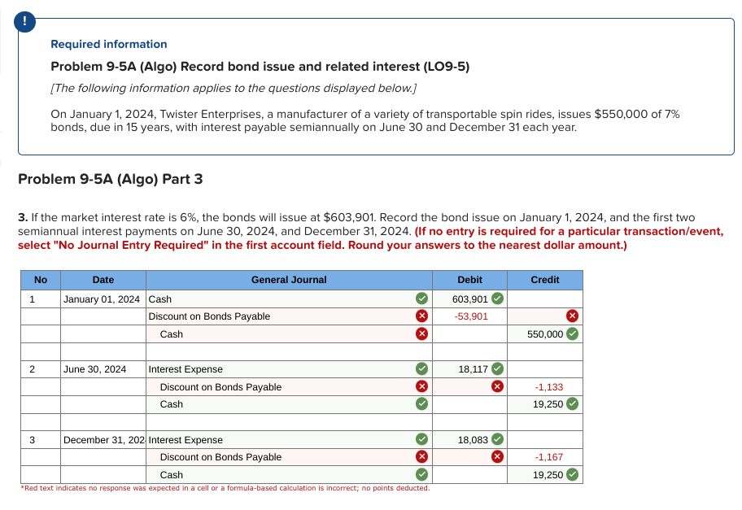742x510 pixels.
Task: Select the General Journal column header
Action: [x=289, y=280]
